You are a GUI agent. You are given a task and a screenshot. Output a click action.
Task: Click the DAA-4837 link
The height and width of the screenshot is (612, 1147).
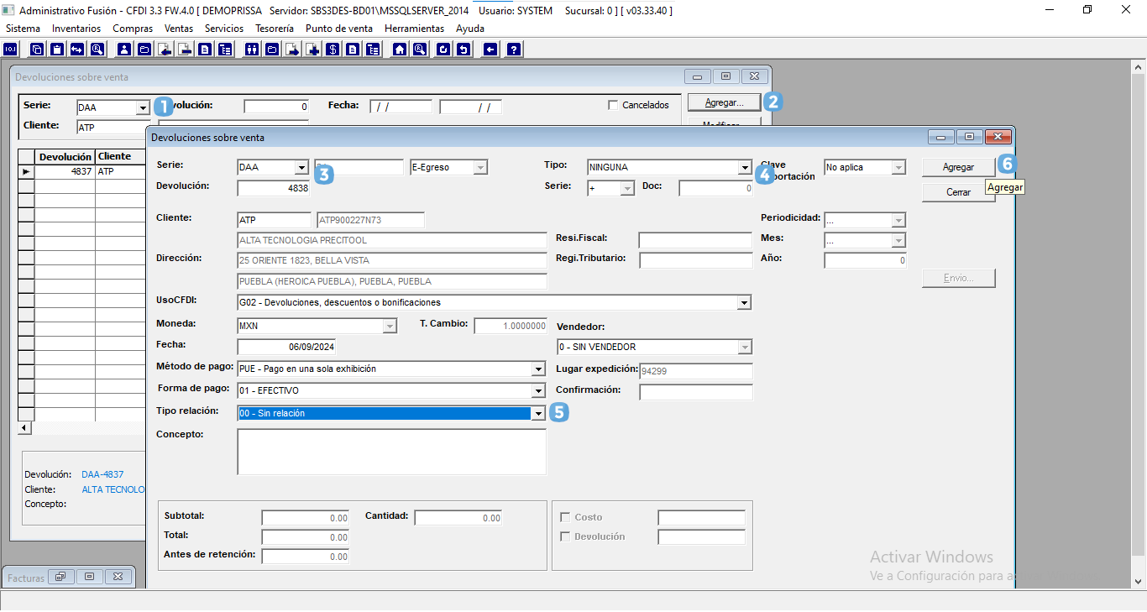[102, 474]
